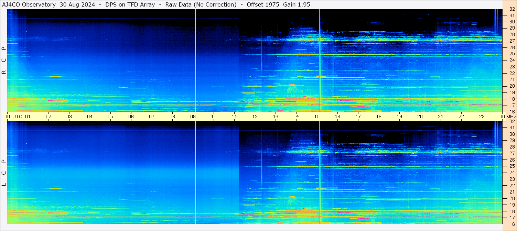This screenshot has height=231, width=517.
Task: Click the 23 hour label on time axis
Action: pos(482,117)
